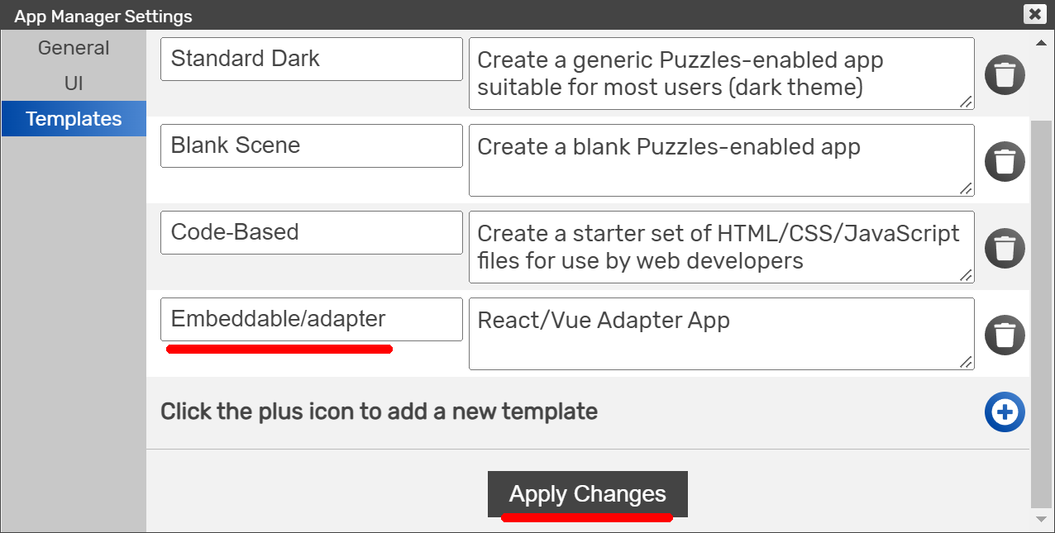Screen dimensions: 1055x533
Task: Switch to the UI settings tab
Action: [74, 83]
